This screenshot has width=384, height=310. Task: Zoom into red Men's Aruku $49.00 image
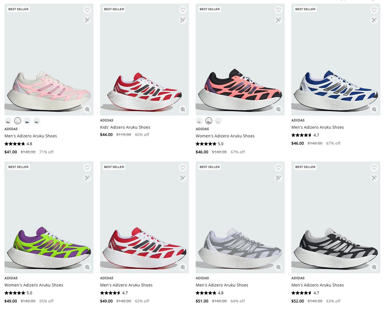tap(183, 267)
